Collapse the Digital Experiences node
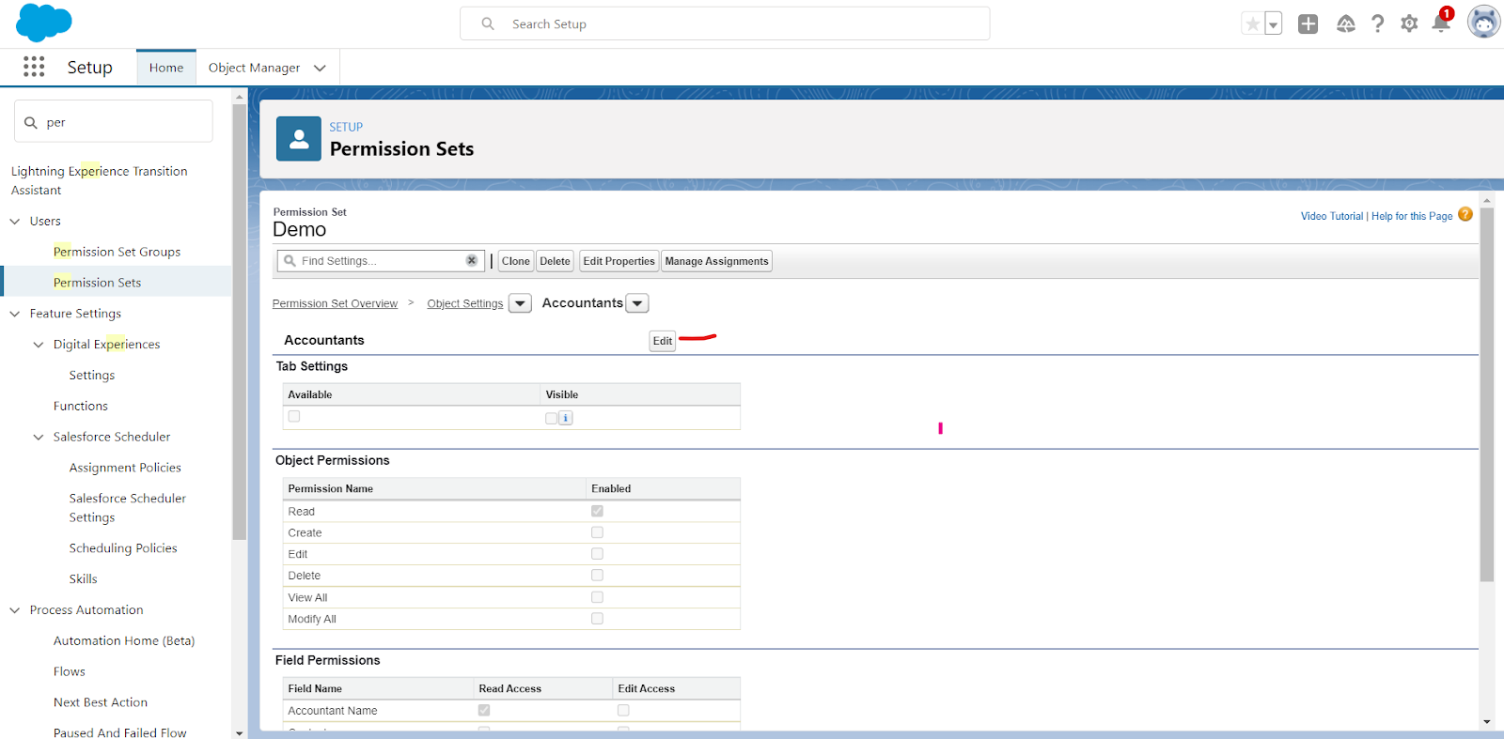The height and width of the screenshot is (739, 1504). coord(39,345)
